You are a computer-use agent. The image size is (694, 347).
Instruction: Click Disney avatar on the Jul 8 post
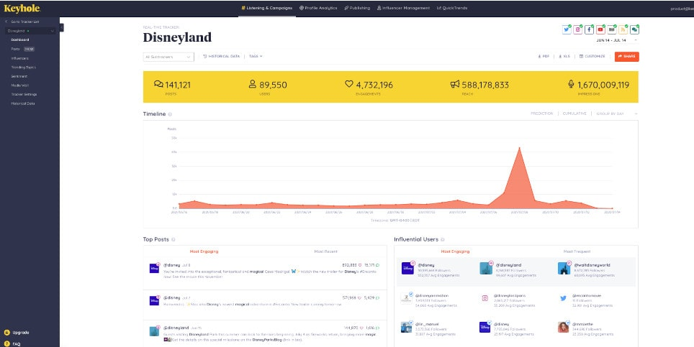click(x=154, y=268)
